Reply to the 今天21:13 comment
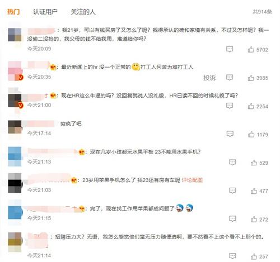280x262 pixels. click(232, 163)
